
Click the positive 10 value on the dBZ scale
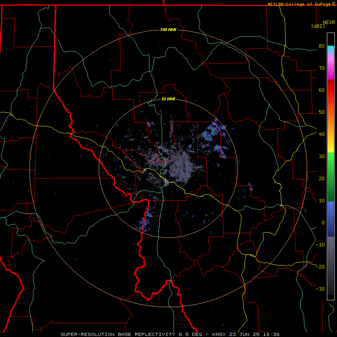(x=322, y=201)
